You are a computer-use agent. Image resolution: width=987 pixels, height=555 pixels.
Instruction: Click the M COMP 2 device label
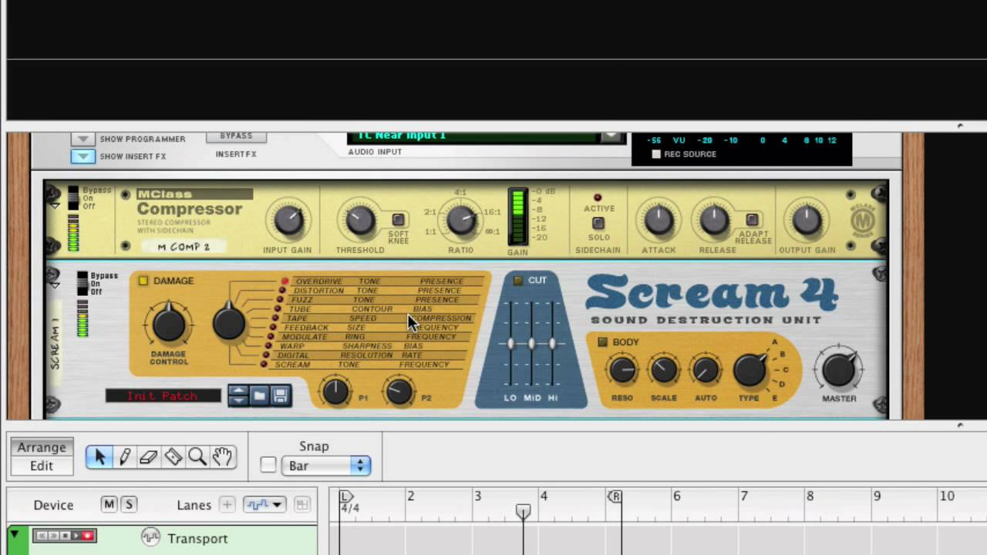tap(184, 247)
